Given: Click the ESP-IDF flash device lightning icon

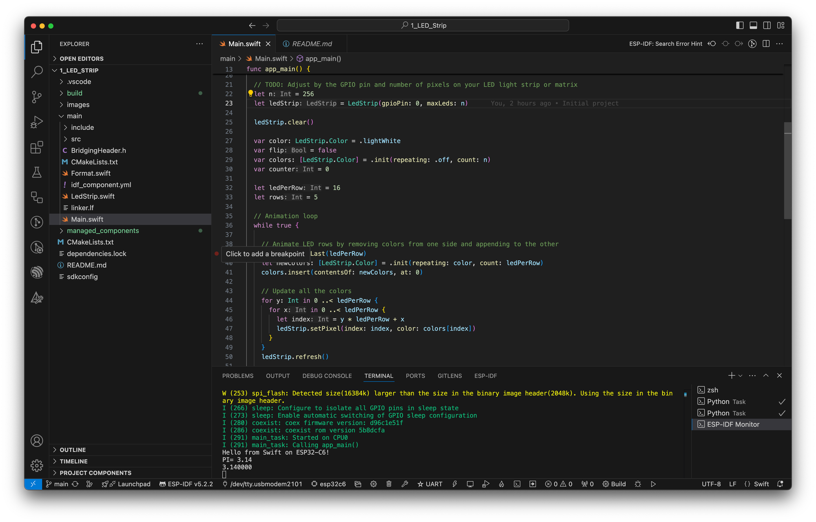Looking at the screenshot, I should (455, 484).
